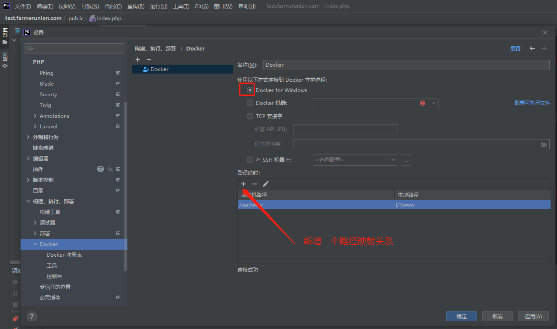Expand the Laravel tree node

click(35, 127)
